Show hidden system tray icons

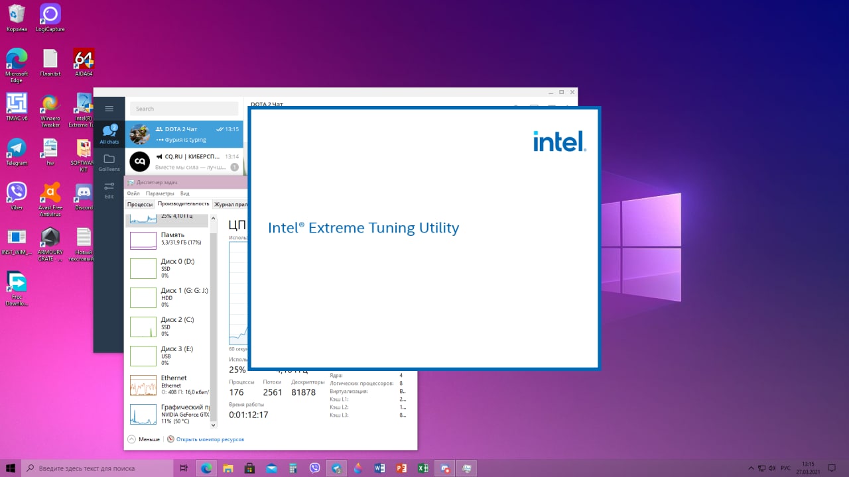coord(750,468)
